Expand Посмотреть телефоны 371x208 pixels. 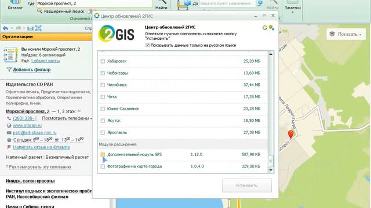pyautogui.click(x=67, y=118)
